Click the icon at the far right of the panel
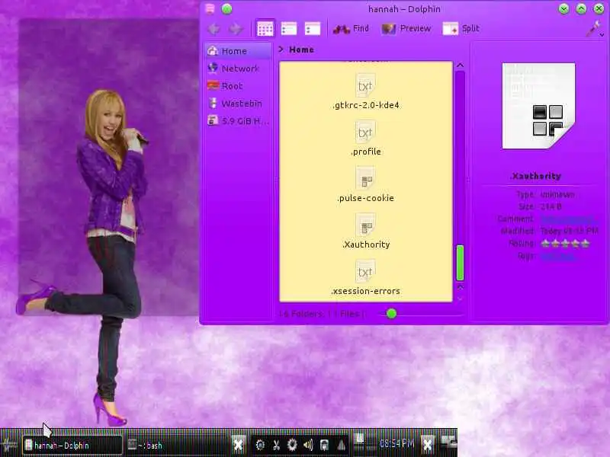This screenshot has height=457, width=610. [x=448, y=443]
